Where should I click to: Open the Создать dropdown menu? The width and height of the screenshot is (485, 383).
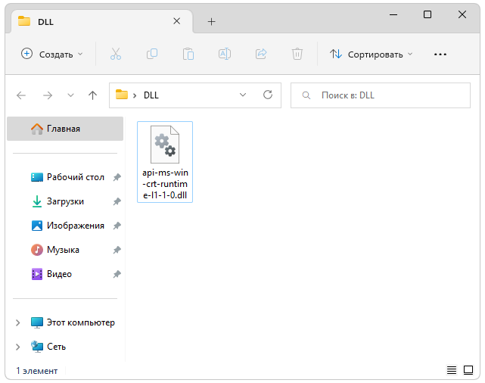click(52, 54)
